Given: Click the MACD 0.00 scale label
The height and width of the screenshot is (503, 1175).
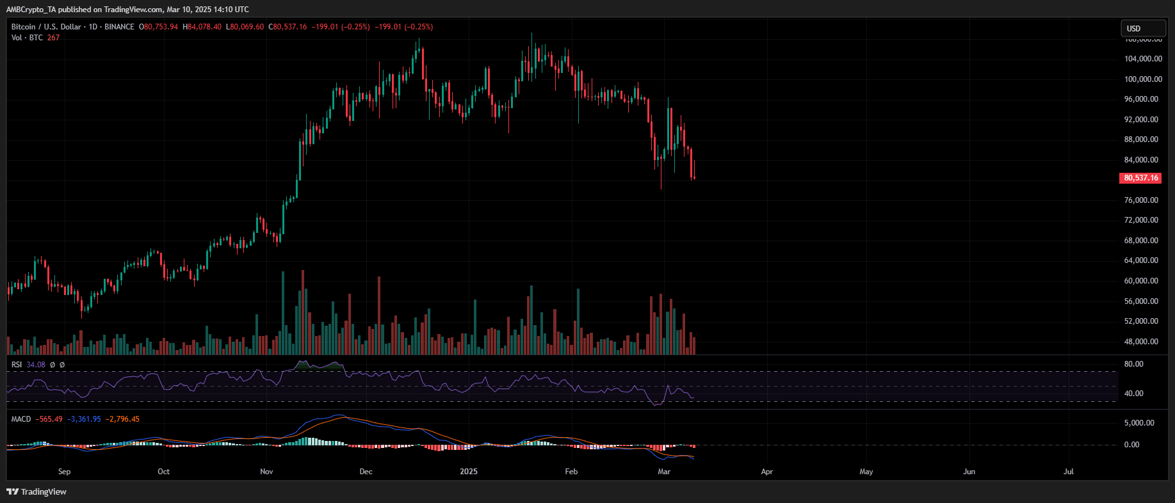Looking at the screenshot, I should tap(1131, 445).
